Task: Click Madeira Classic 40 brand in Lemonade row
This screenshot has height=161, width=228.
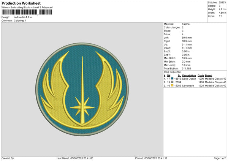Action: click(215, 86)
